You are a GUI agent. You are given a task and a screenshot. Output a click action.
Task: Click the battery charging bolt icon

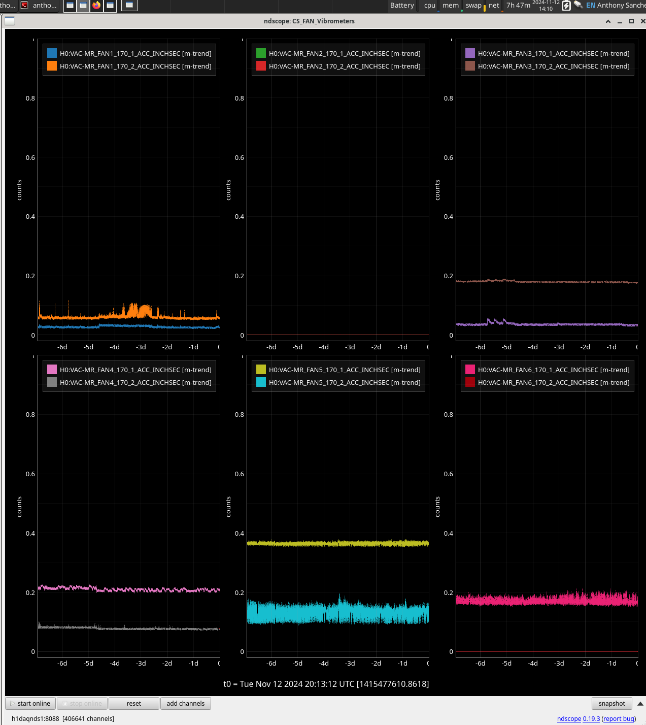click(566, 6)
